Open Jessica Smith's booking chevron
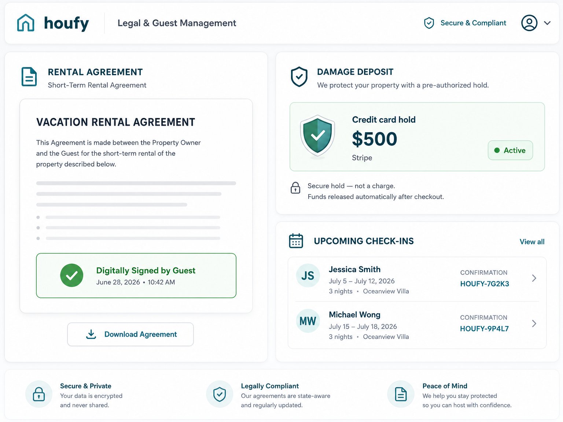Image resolution: width=563 pixels, height=422 pixels. [534, 278]
